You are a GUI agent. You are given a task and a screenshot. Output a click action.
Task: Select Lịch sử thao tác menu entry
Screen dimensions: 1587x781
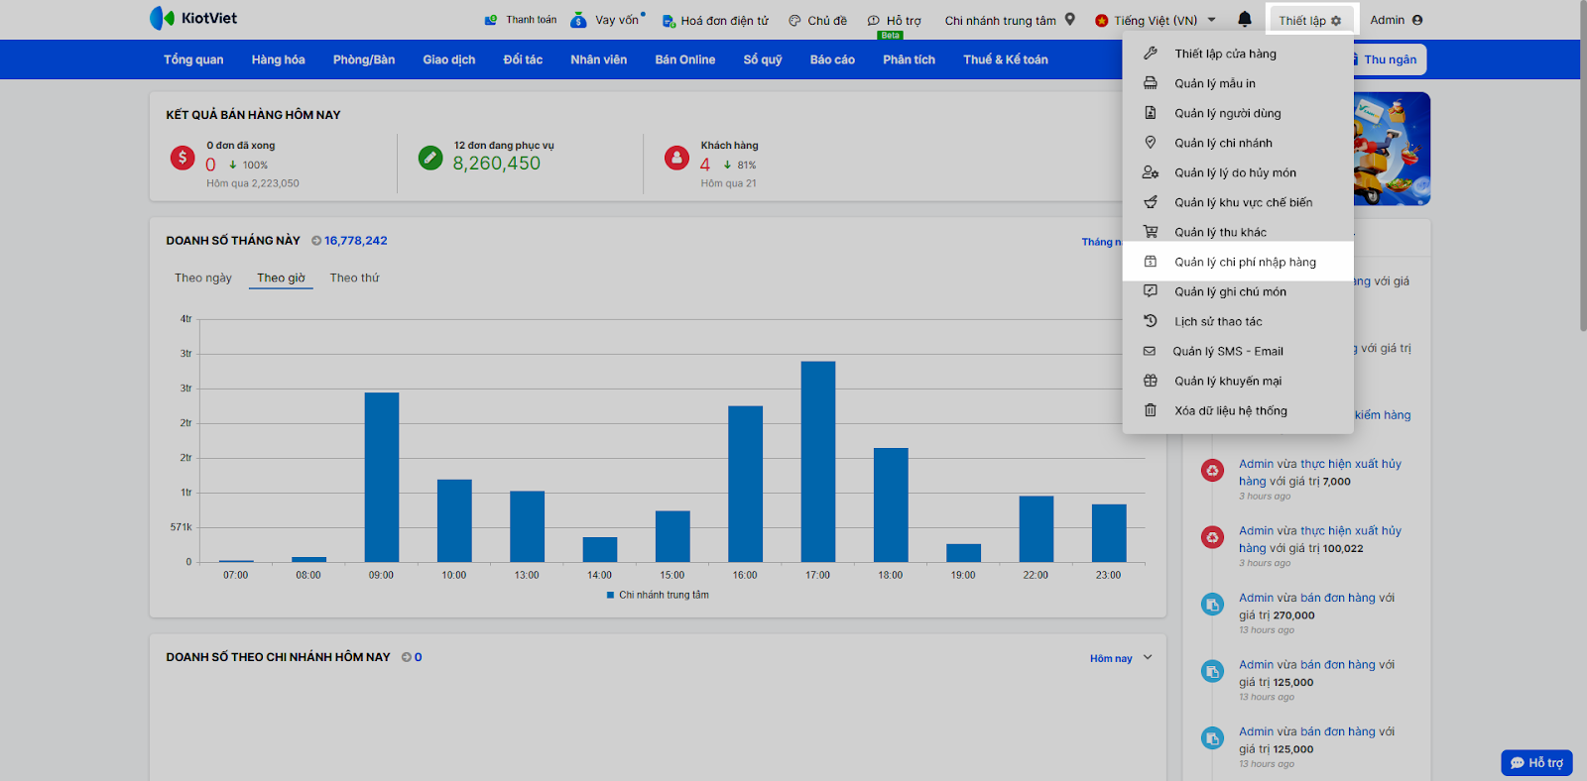pyautogui.click(x=1238, y=321)
